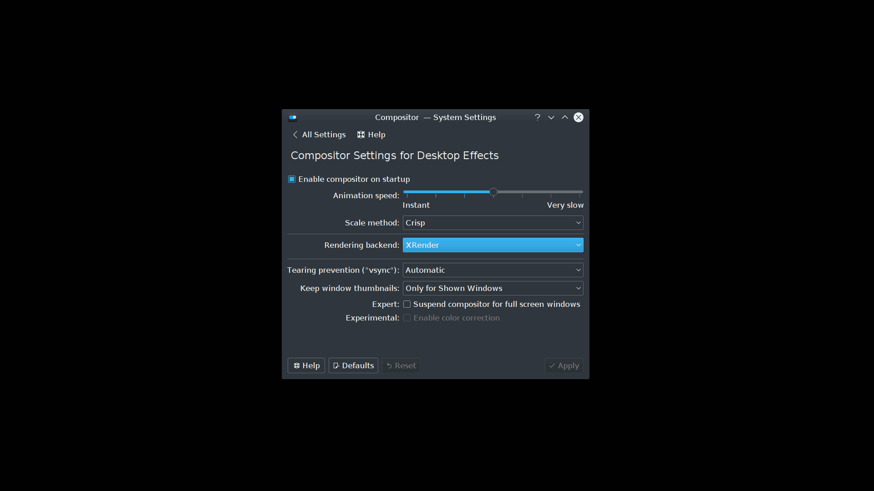Image resolution: width=874 pixels, height=491 pixels.
Task: Open the Scale method dropdown showing Crisp
Action: pos(493,223)
